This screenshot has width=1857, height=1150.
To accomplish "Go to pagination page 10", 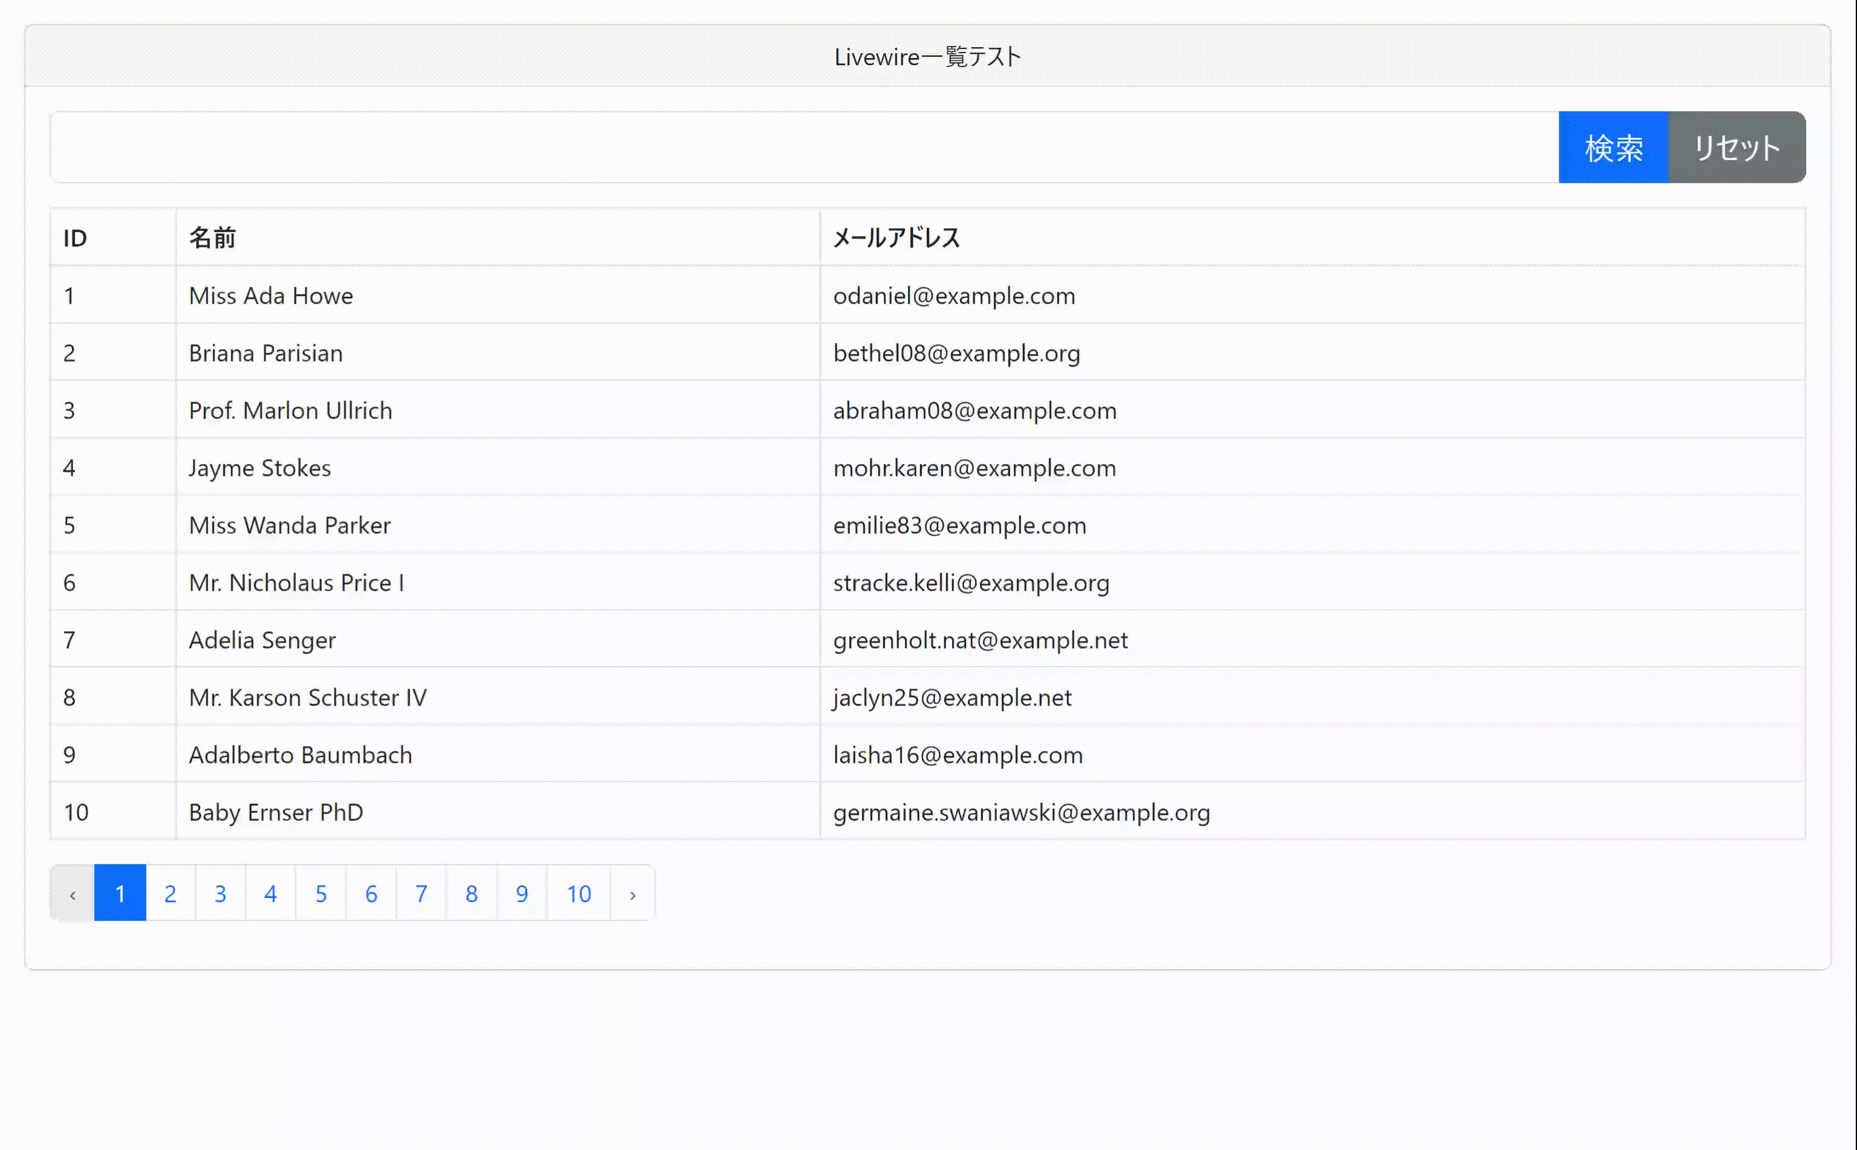I will 579,893.
